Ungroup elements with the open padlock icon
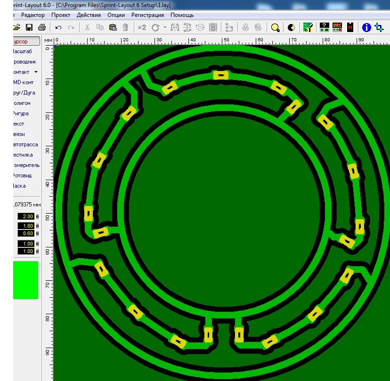Image resolution: width=390 pixels, height=381 pixels. click(258, 27)
